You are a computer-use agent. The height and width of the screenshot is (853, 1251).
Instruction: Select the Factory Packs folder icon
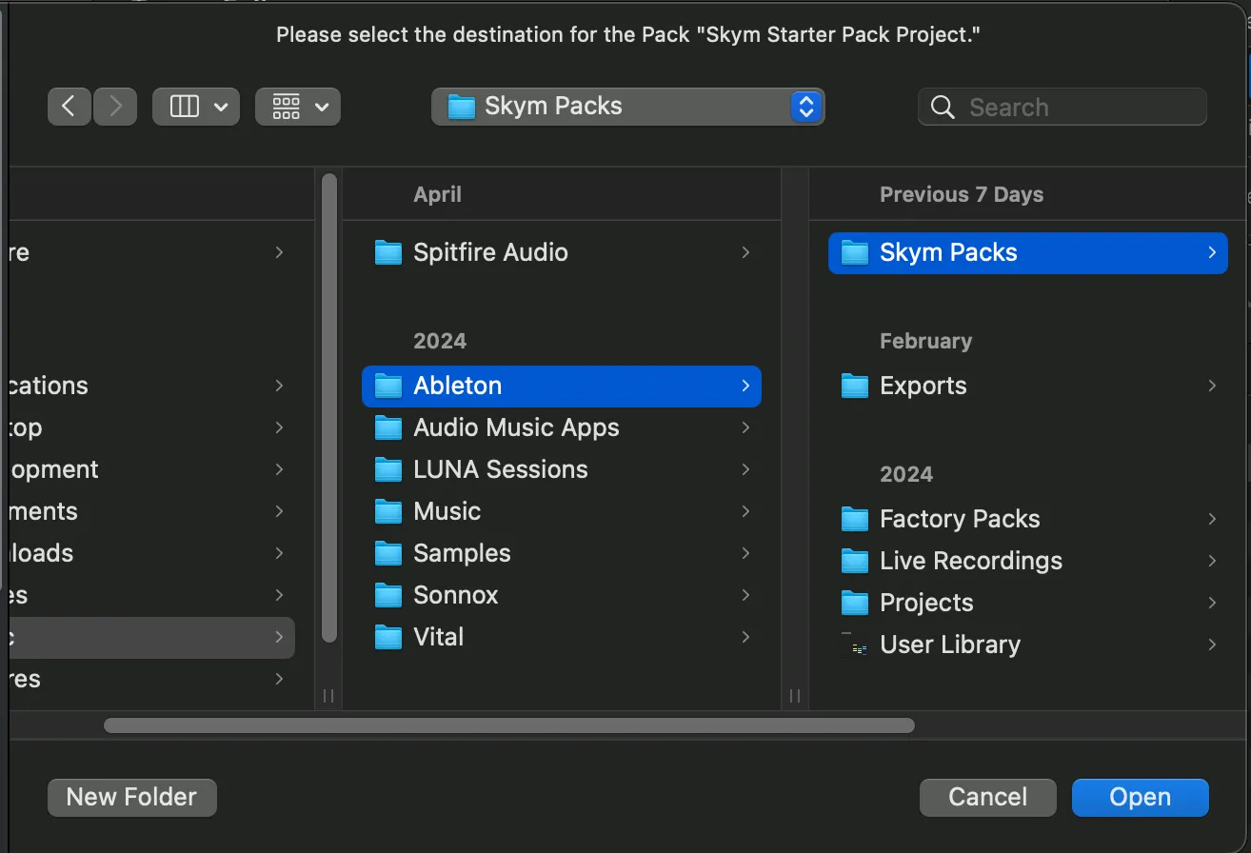pyautogui.click(x=855, y=519)
